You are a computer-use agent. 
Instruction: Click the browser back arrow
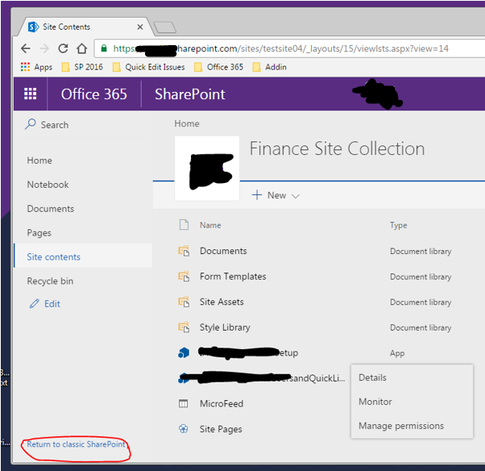pyautogui.click(x=26, y=48)
